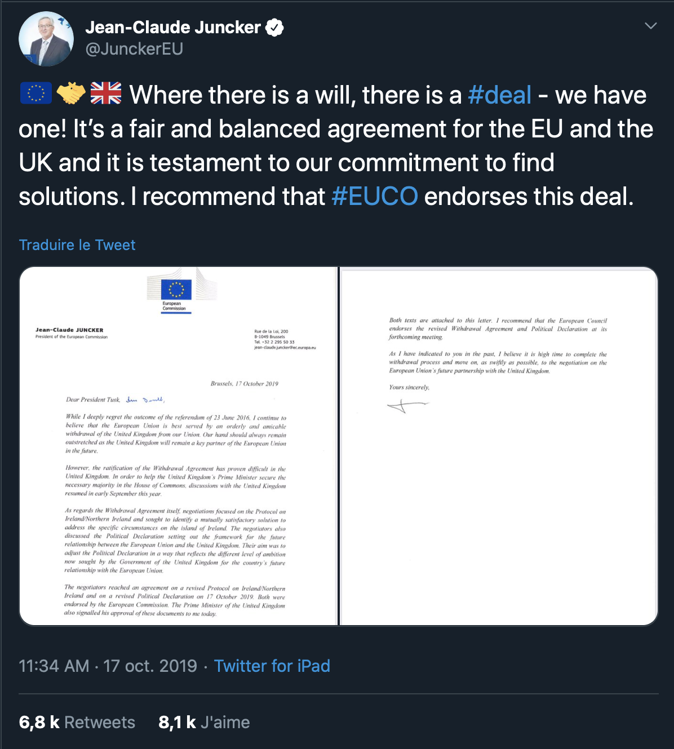Open the Jean-Claude Juncker display name
Screen dimensions: 674x749
tap(173, 27)
